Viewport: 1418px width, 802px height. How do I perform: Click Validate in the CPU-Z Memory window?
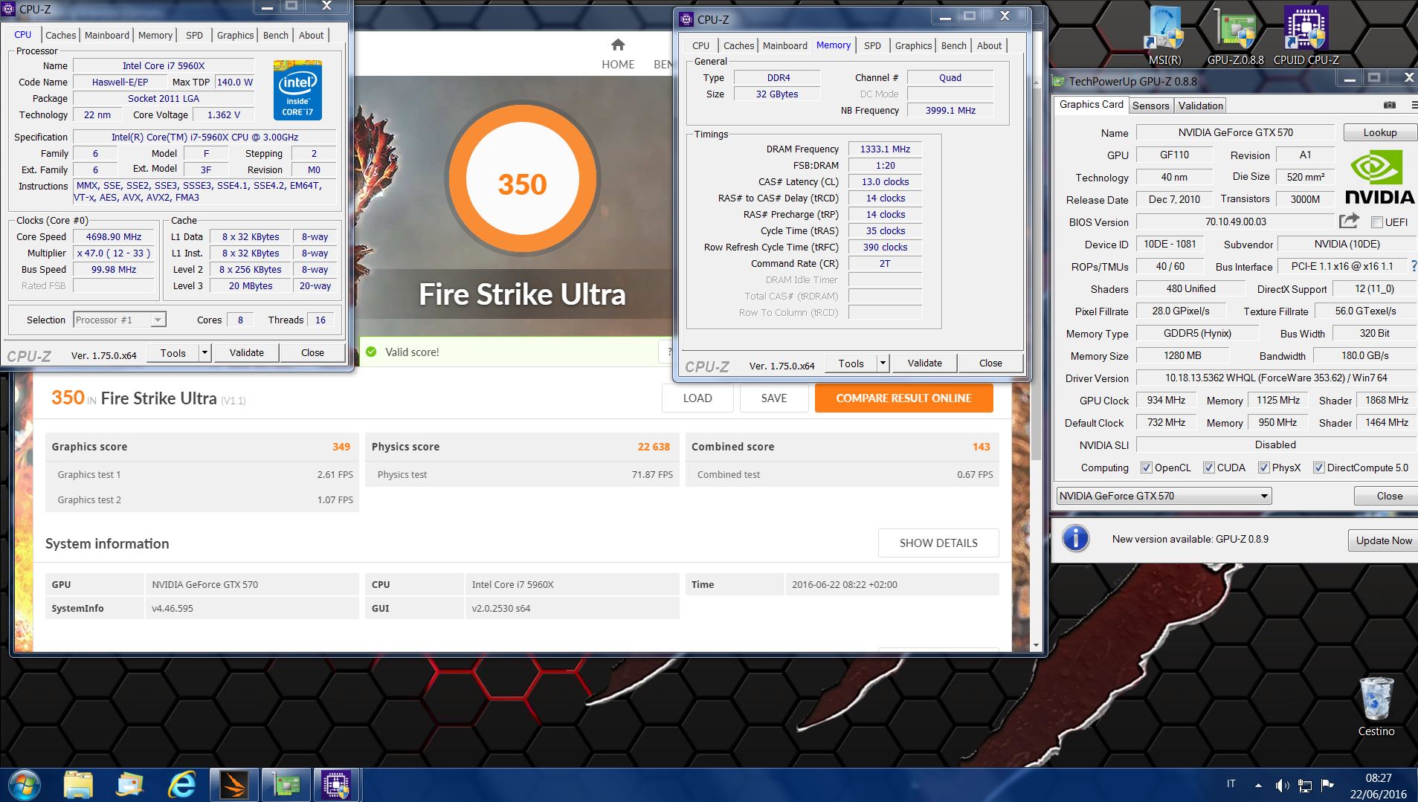(x=924, y=363)
